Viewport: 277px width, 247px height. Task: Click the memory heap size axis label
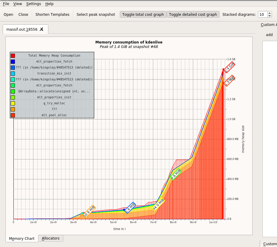pos(243,139)
